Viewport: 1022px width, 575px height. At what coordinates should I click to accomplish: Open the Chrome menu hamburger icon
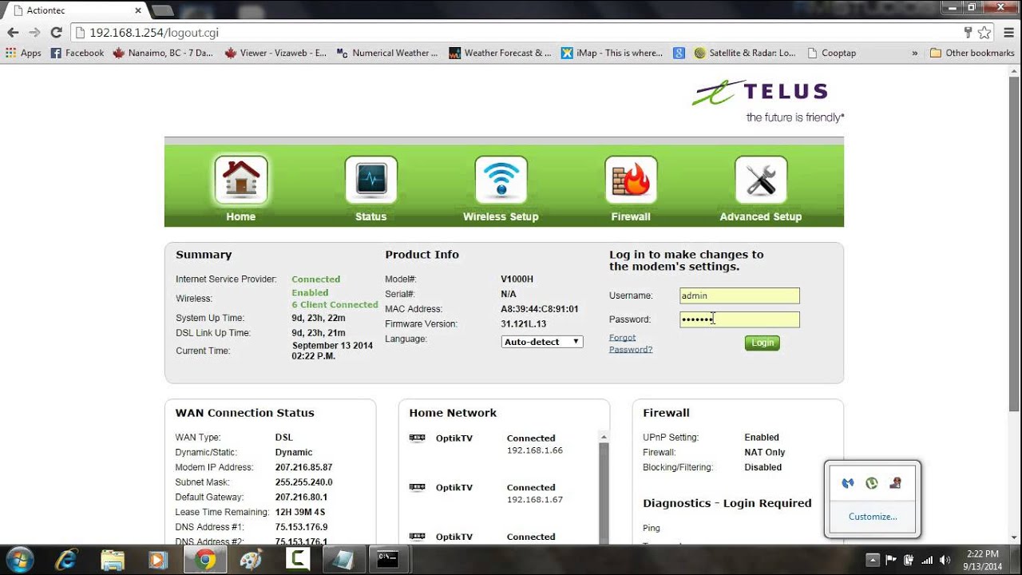click(x=1007, y=33)
